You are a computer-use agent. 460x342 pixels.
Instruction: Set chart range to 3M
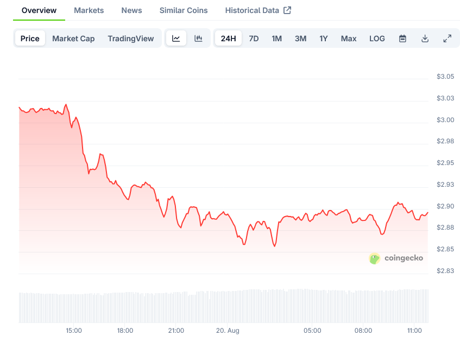pos(301,39)
